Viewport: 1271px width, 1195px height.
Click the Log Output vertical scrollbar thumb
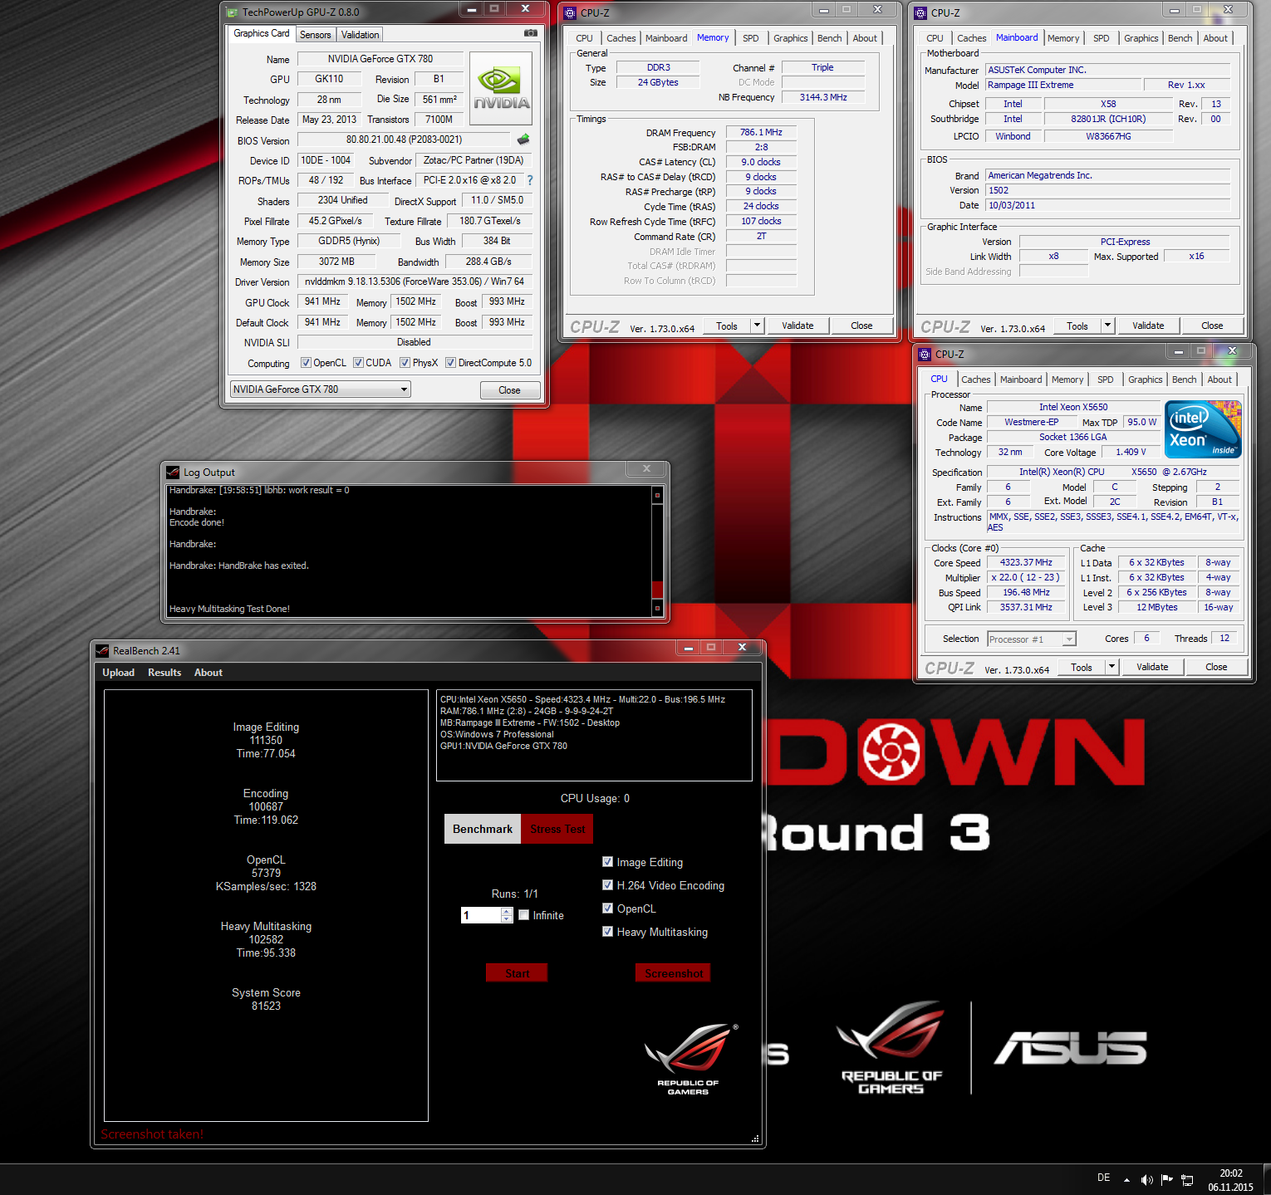click(x=658, y=590)
